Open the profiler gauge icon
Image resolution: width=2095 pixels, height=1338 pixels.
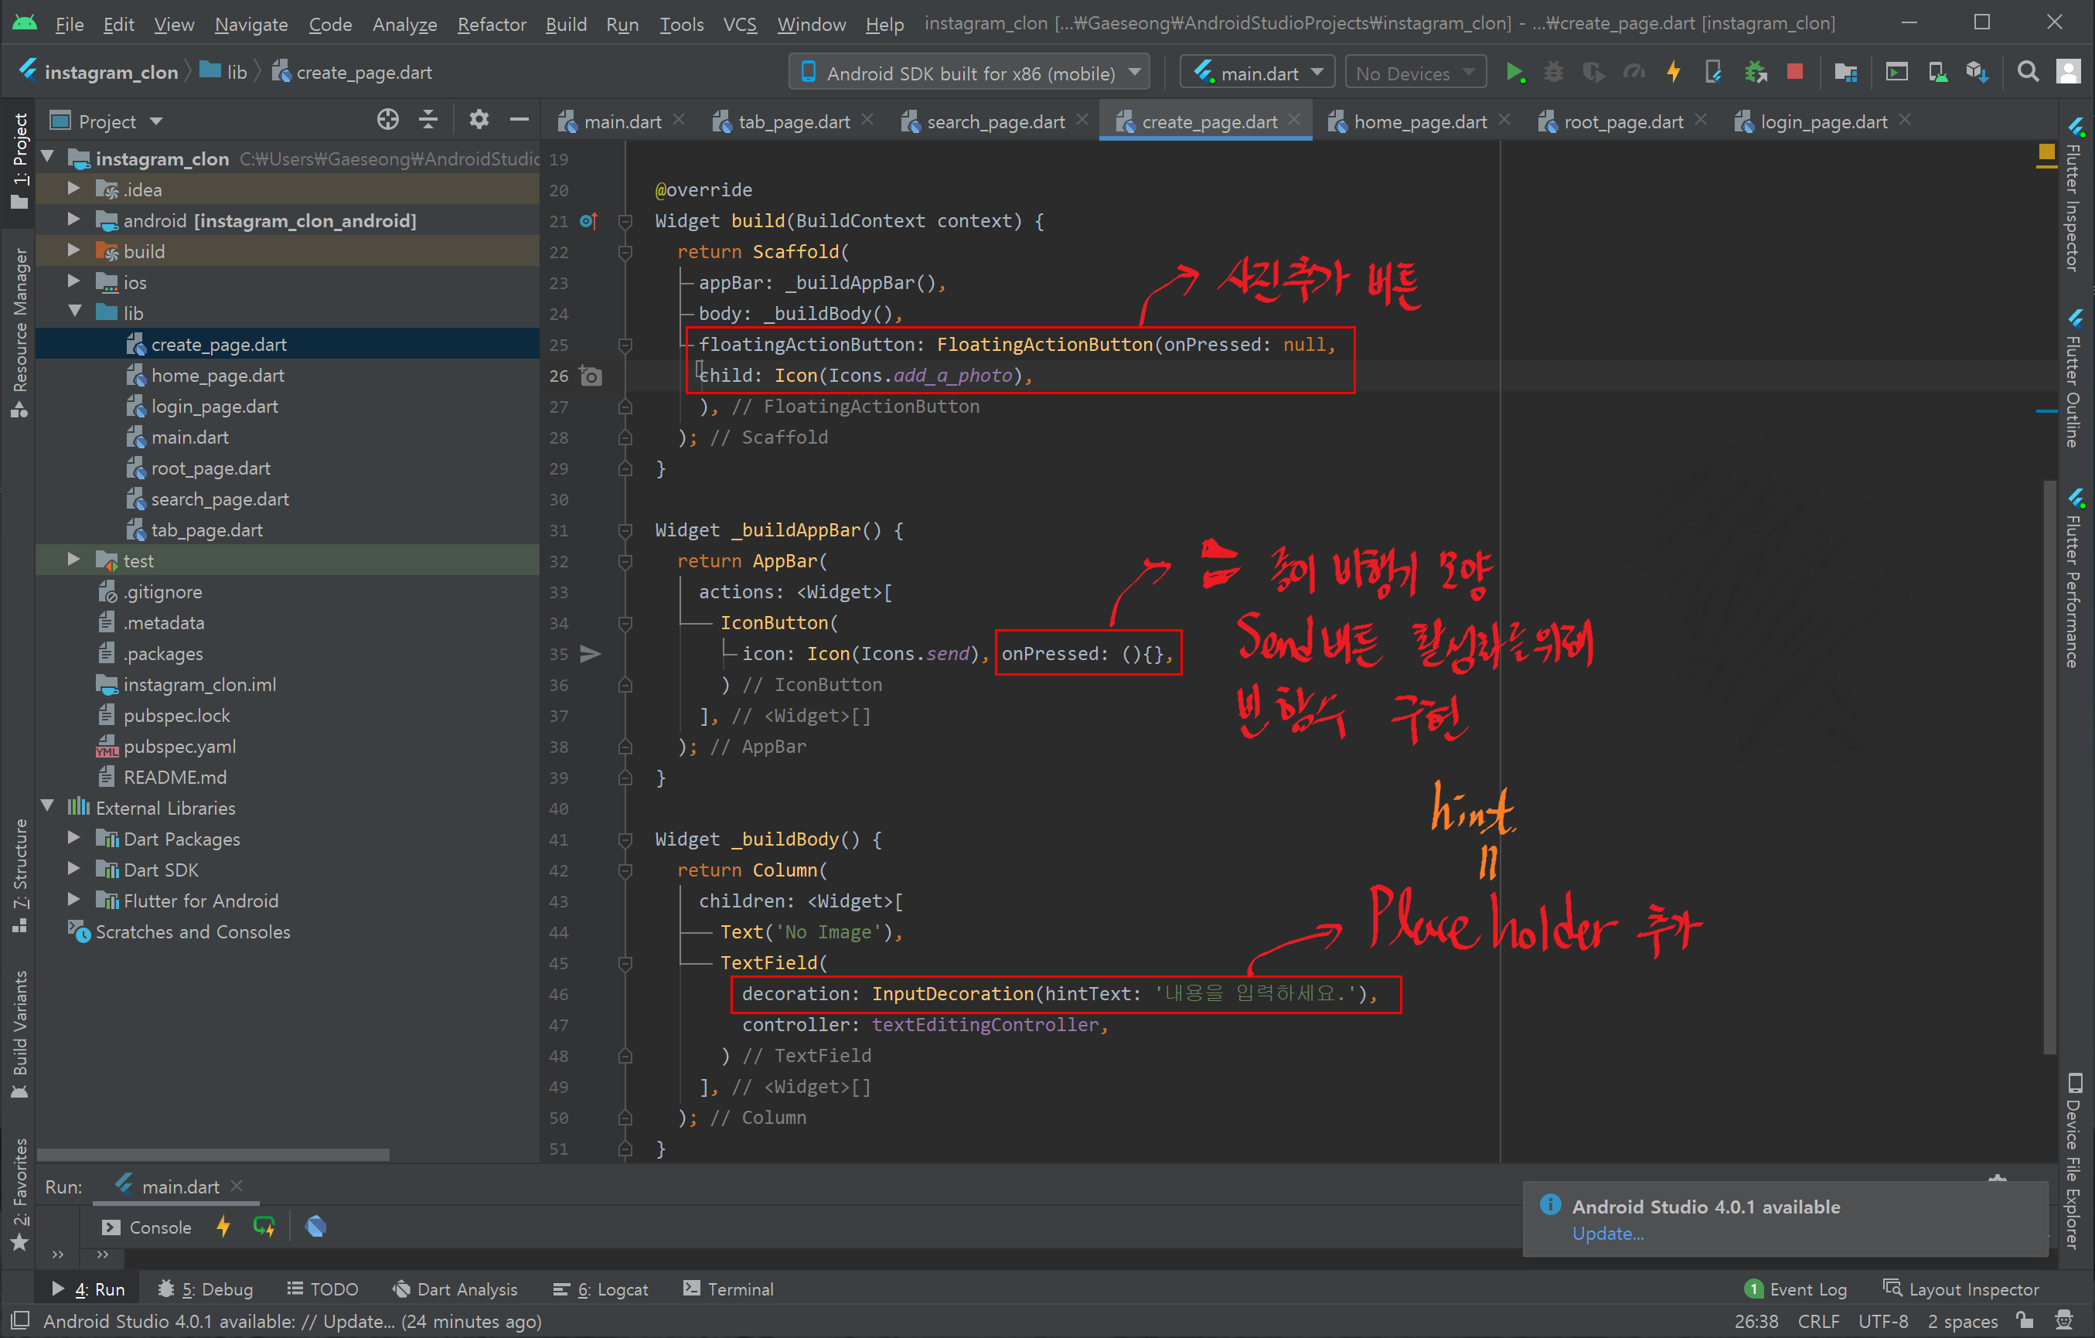1634,72
